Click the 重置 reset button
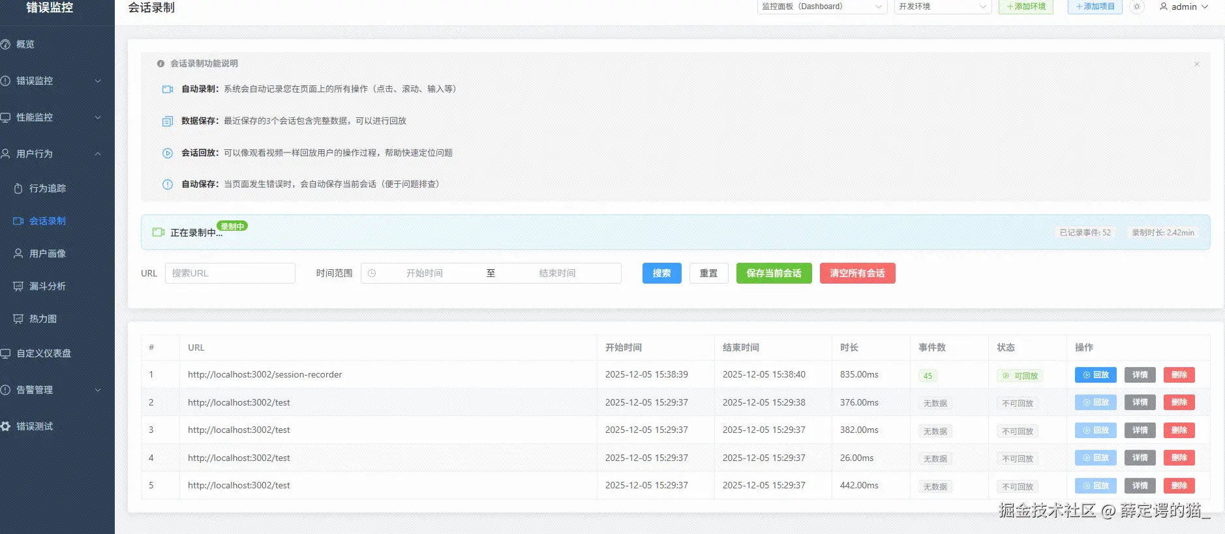Image resolution: width=1225 pixels, height=534 pixels. coord(709,273)
